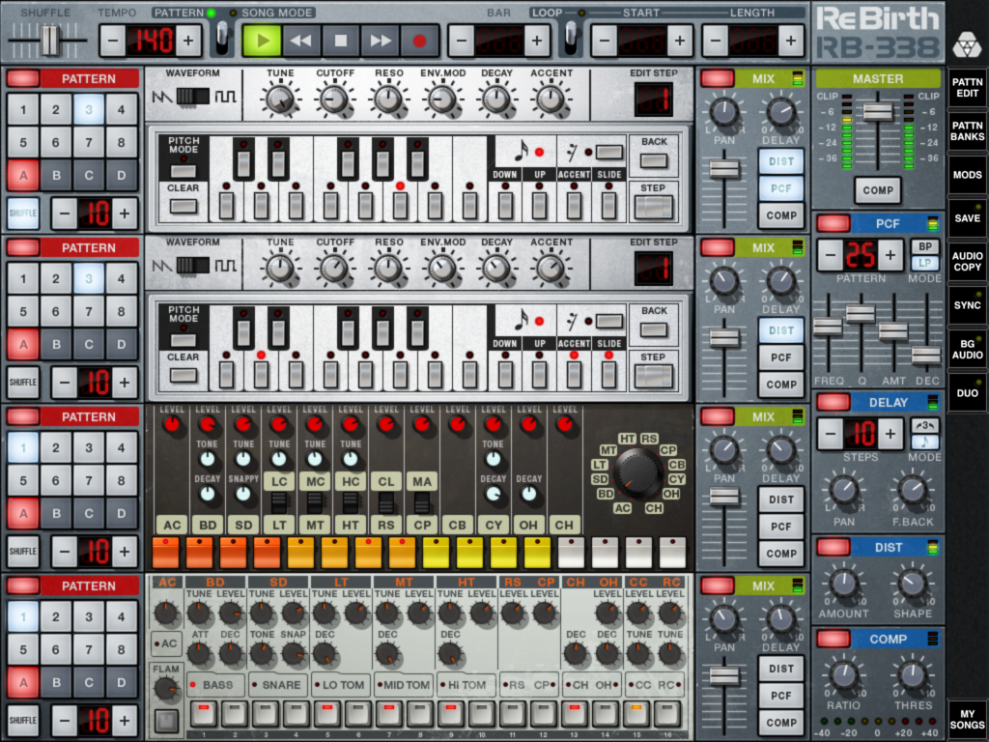Flip the first synth's WAVEFORM switch
The image size is (989, 742).
coord(192,97)
